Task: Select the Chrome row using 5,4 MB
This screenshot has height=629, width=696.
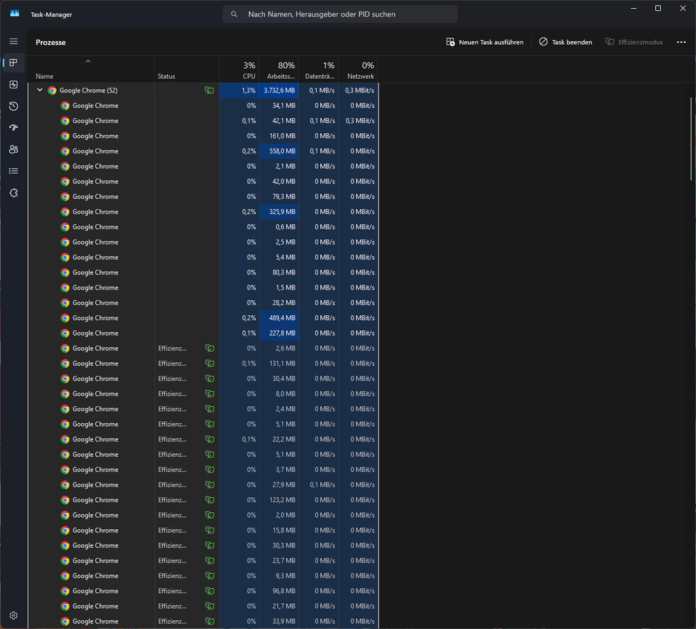Action: tap(203, 257)
